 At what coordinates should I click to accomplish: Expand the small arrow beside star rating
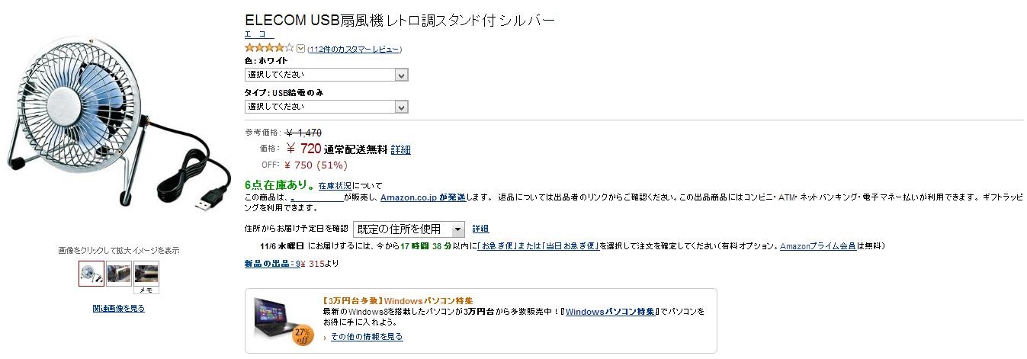[x=300, y=49]
